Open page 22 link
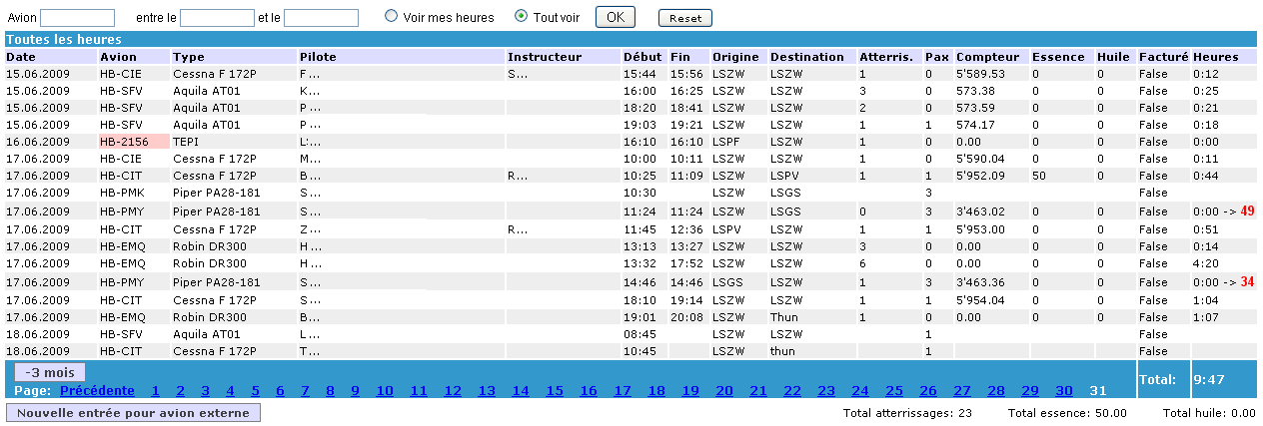This screenshot has width=1263, height=426. point(792,390)
